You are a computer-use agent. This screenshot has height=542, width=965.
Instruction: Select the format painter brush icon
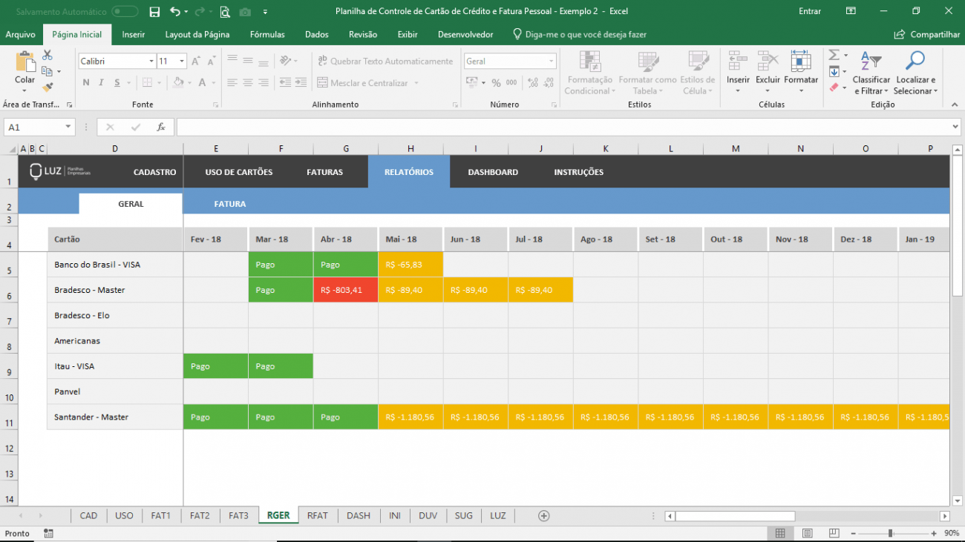point(48,87)
